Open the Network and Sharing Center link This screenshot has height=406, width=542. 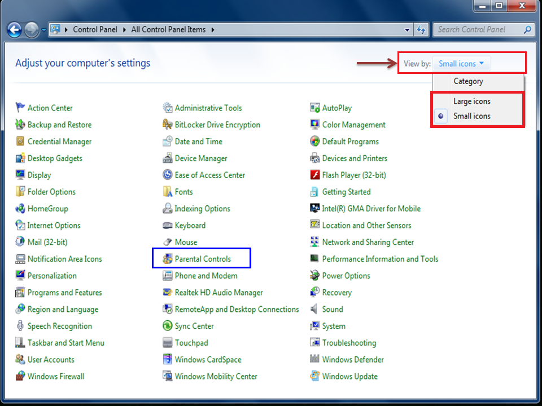(368, 242)
